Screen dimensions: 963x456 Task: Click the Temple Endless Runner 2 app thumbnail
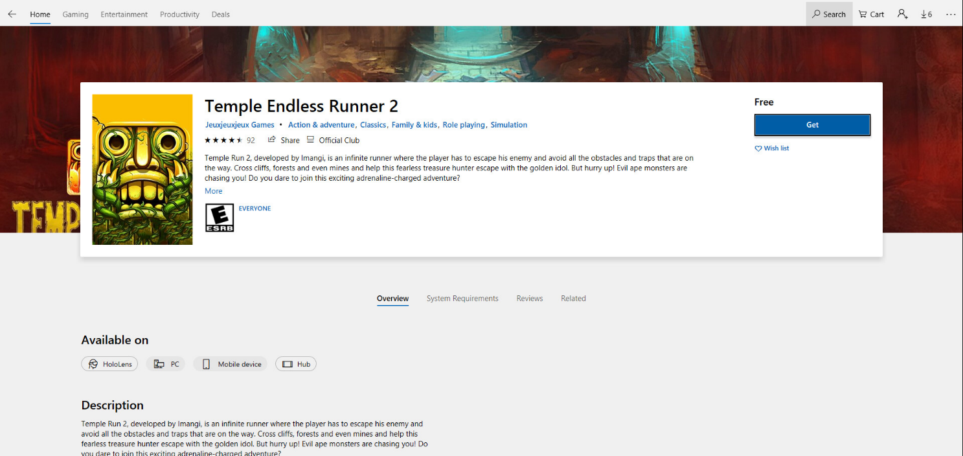click(x=142, y=170)
